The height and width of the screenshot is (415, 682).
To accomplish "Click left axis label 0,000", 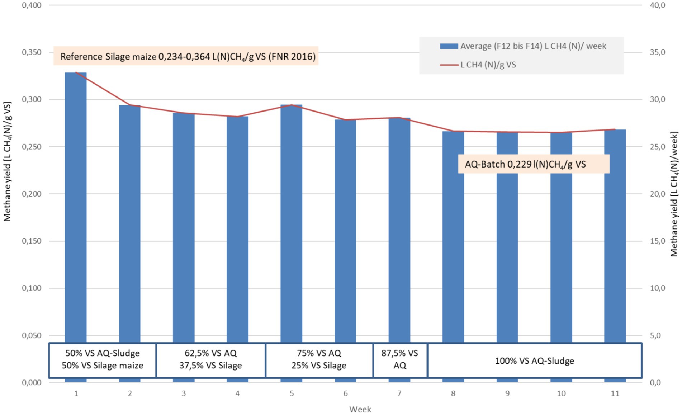I will tap(32, 383).
